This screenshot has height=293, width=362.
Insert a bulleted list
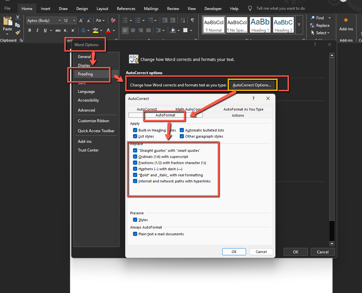coord(125,20)
